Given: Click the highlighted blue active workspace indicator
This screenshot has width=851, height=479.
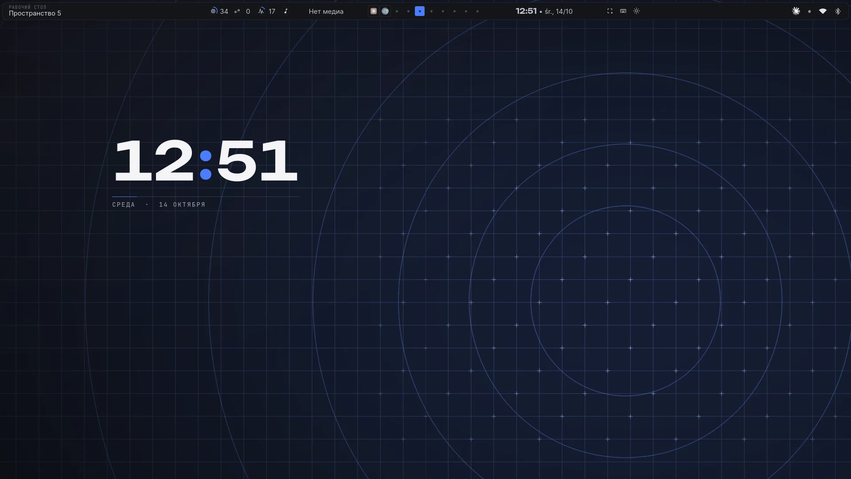Looking at the screenshot, I should [x=420, y=11].
